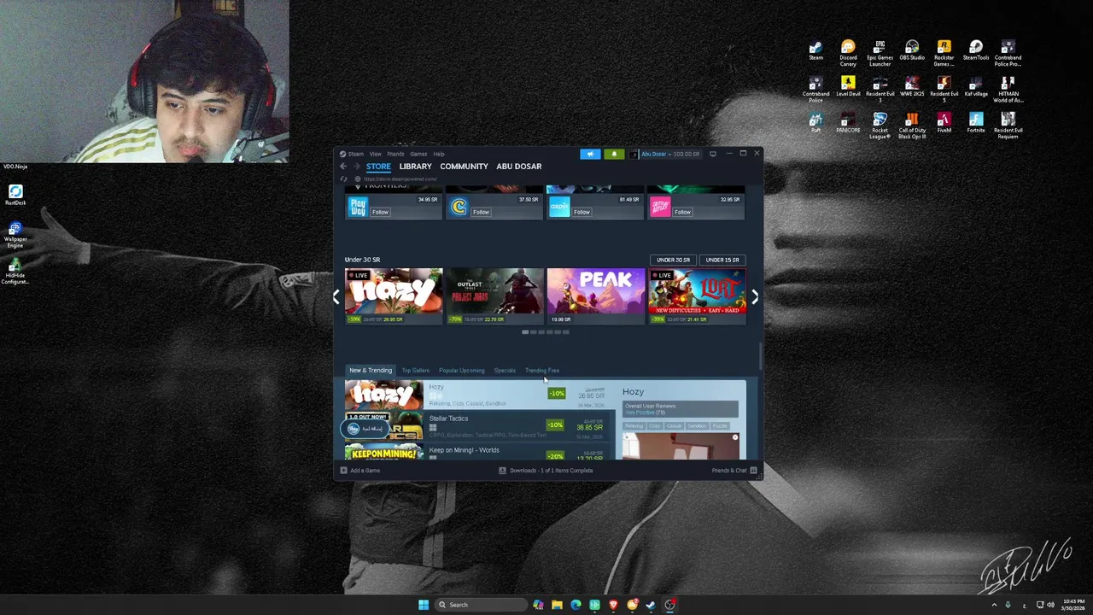Open the FiveM desktop icon
Screen dimensions: 1093x615
coord(944,122)
